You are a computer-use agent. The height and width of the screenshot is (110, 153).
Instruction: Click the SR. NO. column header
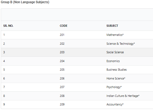pyautogui.click(x=8, y=26)
